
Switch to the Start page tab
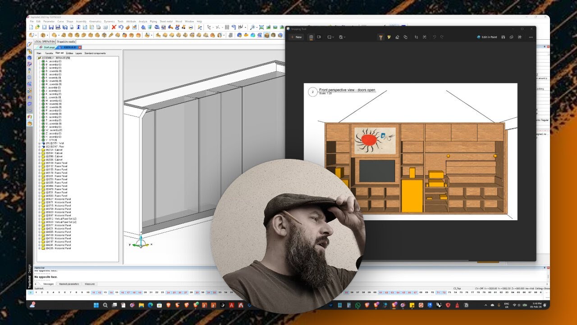(47, 47)
